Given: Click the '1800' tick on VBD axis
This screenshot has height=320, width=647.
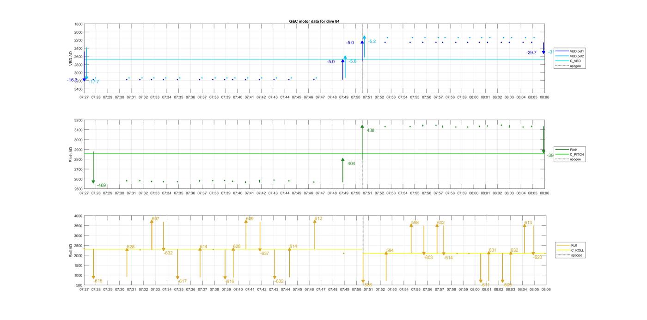Looking at the screenshot, I should pyautogui.click(x=79, y=24).
